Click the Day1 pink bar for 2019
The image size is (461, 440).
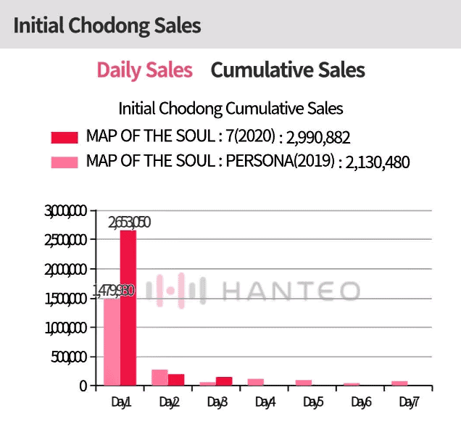click(x=112, y=341)
